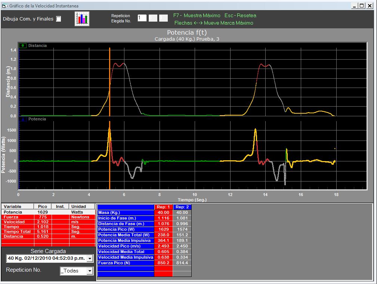Image resolution: width=377 pixels, height=284 pixels.
Task: Click the second Repeticion Elegida box
Action: coord(153,18)
